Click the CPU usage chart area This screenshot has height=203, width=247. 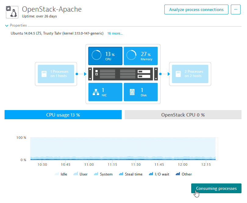124,149
